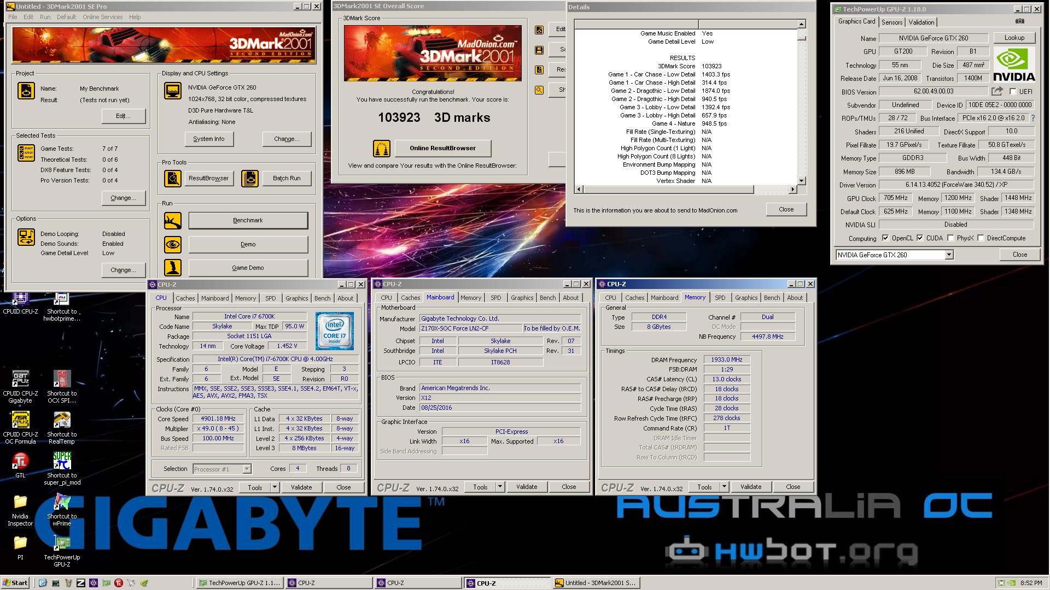Click the Edit description icon in score window
Screen dimensions: 1050x590
tap(539, 30)
